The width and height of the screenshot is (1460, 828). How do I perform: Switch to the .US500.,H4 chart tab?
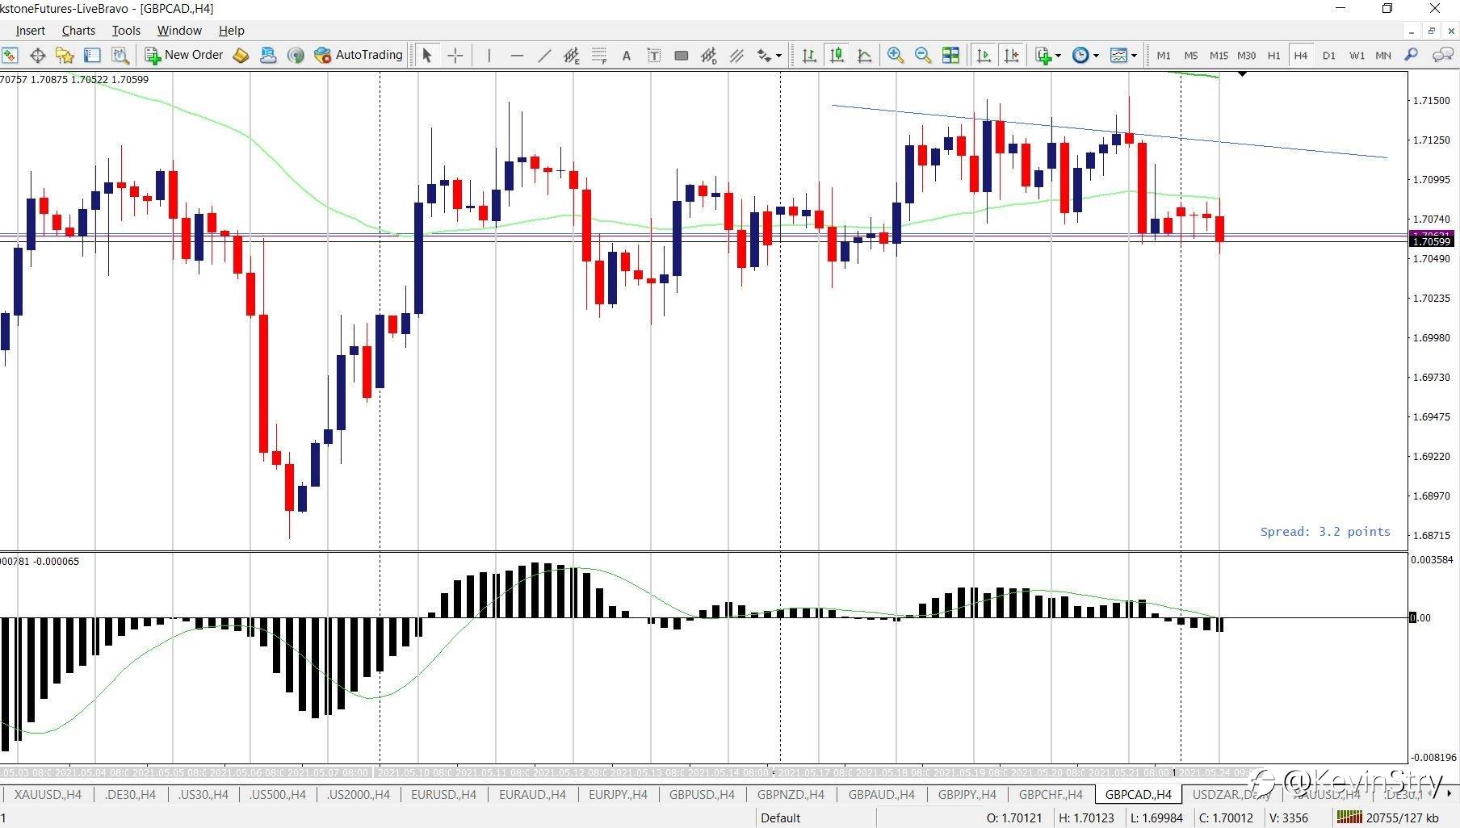coord(277,795)
